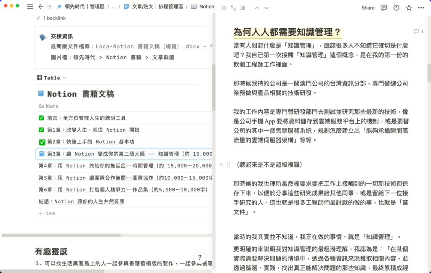Open 領先時代｜管理區 breadcrumb
The image size is (431, 273).
click(x=81, y=7)
